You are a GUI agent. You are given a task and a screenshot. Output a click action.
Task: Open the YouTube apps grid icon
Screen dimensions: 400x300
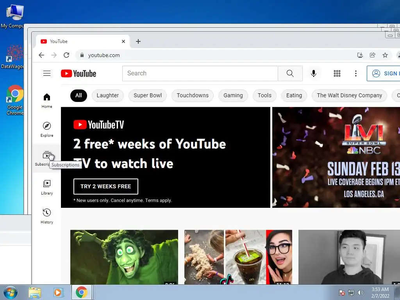tap(337, 73)
